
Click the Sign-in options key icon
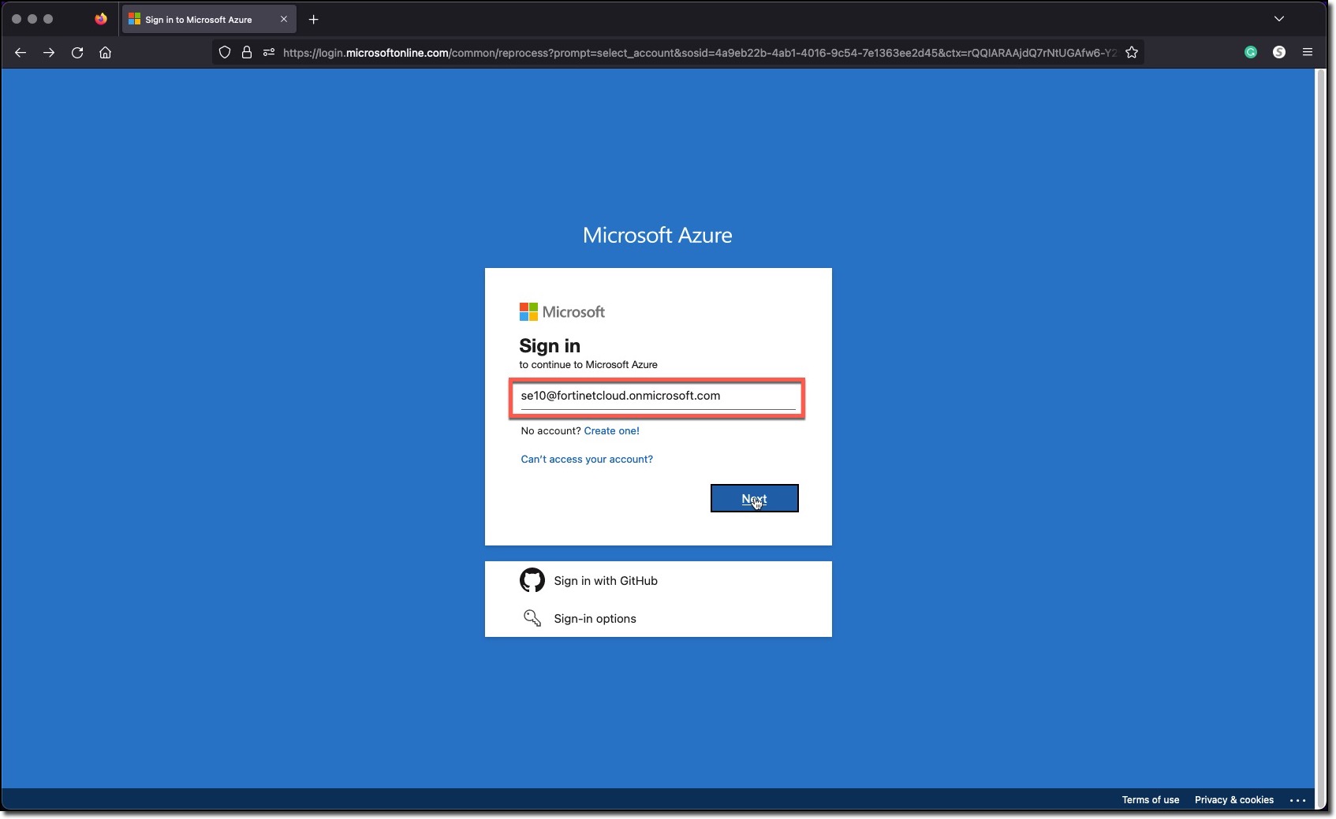532,618
